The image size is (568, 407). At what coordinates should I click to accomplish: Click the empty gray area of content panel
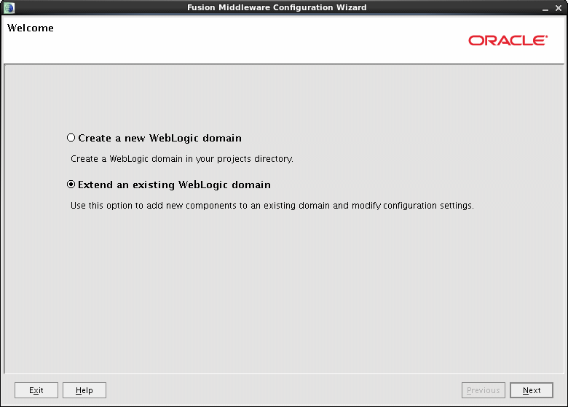click(x=284, y=292)
